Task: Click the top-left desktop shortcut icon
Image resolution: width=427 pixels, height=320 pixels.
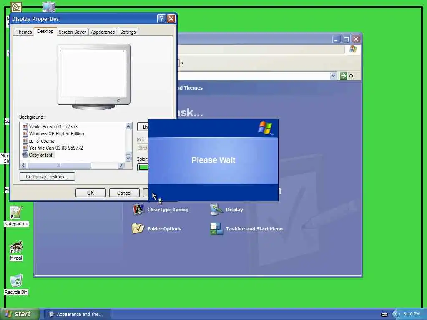Action: click(16, 7)
